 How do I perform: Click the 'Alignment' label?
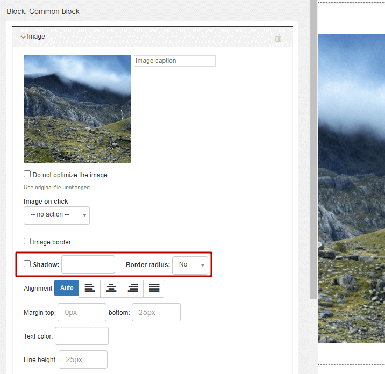[x=38, y=289]
